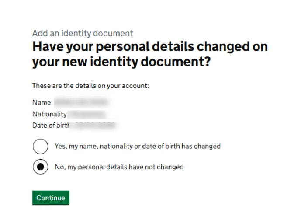This screenshot has width=301, height=220.
Task: Click the 'Yes, my name, nationality' option label
Action: (x=137, y=146)
